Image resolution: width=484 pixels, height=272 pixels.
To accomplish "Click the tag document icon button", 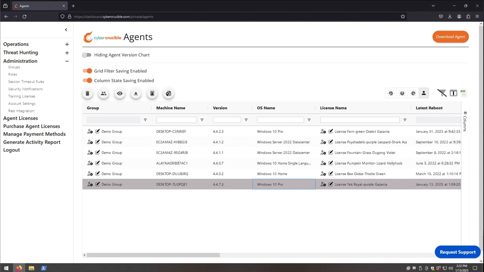I will [x=168, y=94].
